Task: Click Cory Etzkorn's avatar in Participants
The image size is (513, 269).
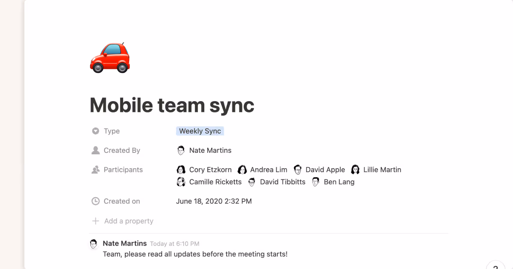Action: coord(181,170)
